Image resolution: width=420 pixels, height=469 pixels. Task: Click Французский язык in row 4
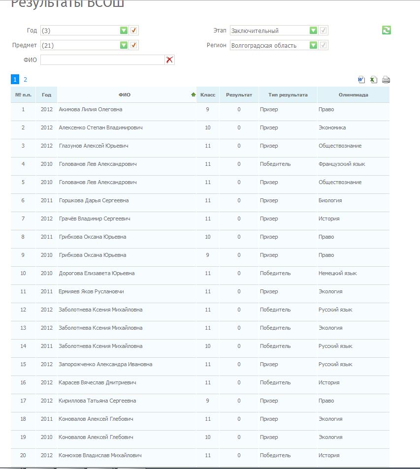pos(342,164)
